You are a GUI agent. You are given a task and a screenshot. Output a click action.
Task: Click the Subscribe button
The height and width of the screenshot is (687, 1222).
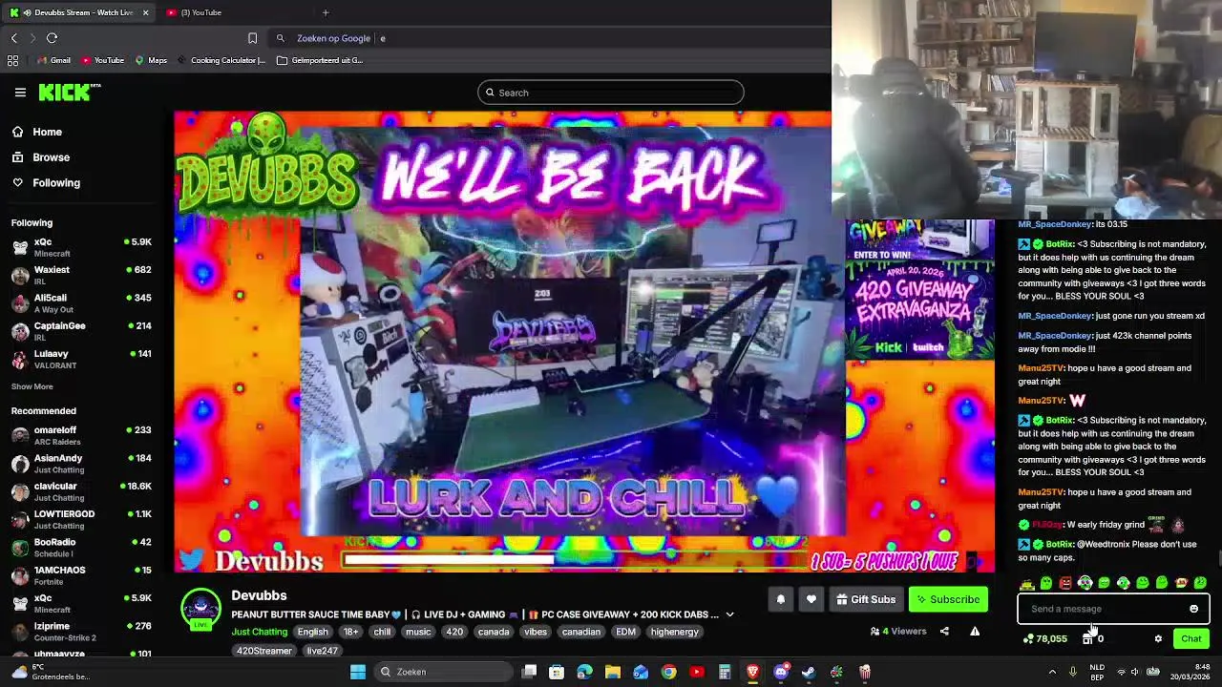point(948,599)
